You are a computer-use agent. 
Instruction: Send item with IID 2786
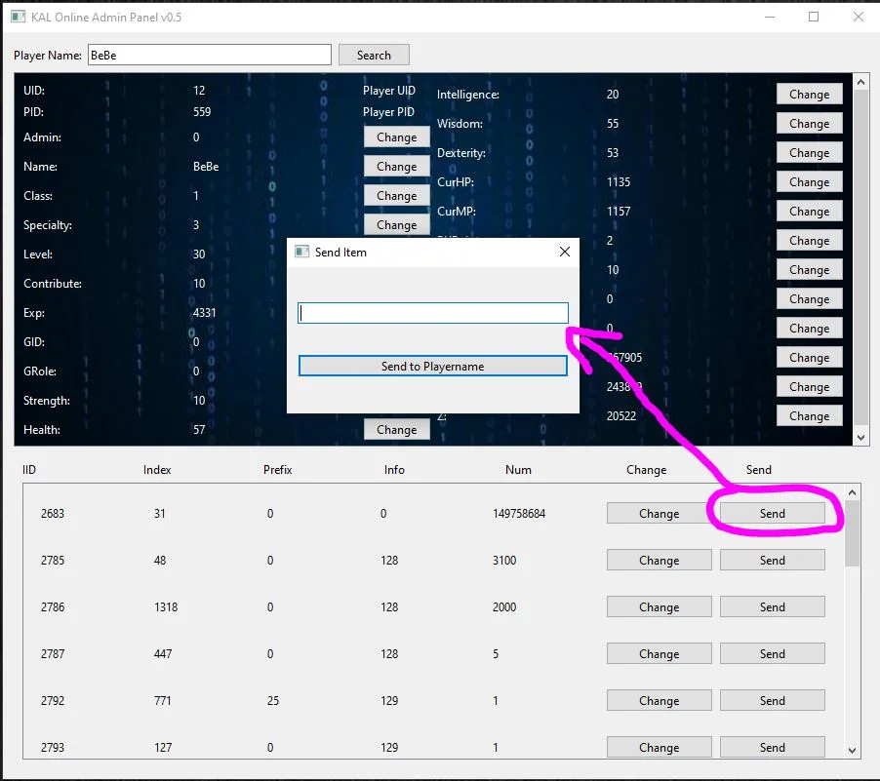[773, 606]
